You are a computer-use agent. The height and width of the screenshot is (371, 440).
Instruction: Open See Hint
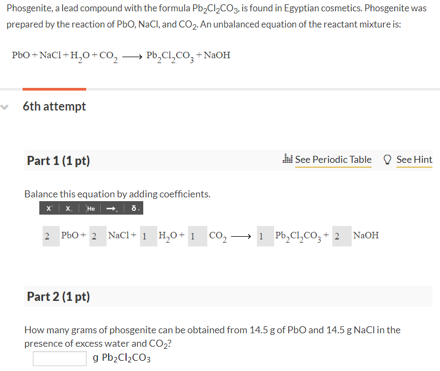[414, 160]
